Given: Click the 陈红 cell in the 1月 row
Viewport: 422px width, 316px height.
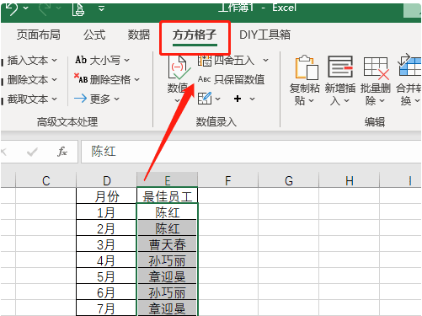Looking at the screenshot, I should [x=168, y=212].
